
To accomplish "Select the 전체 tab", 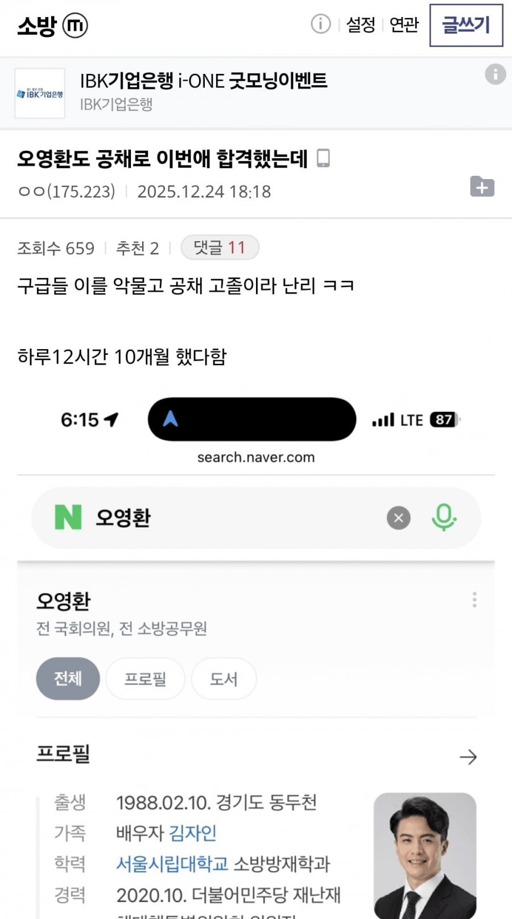I will (x=68, y=678).
